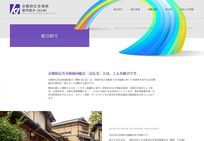204x141 pixels.
Task: Open the 組合紹介 navigation menu item
Action: (x=118, y=9)
